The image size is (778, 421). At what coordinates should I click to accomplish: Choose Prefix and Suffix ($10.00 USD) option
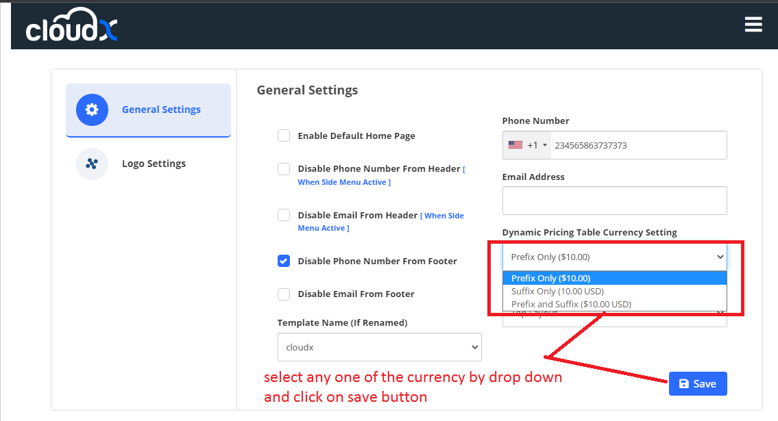(x=571, y=304)
